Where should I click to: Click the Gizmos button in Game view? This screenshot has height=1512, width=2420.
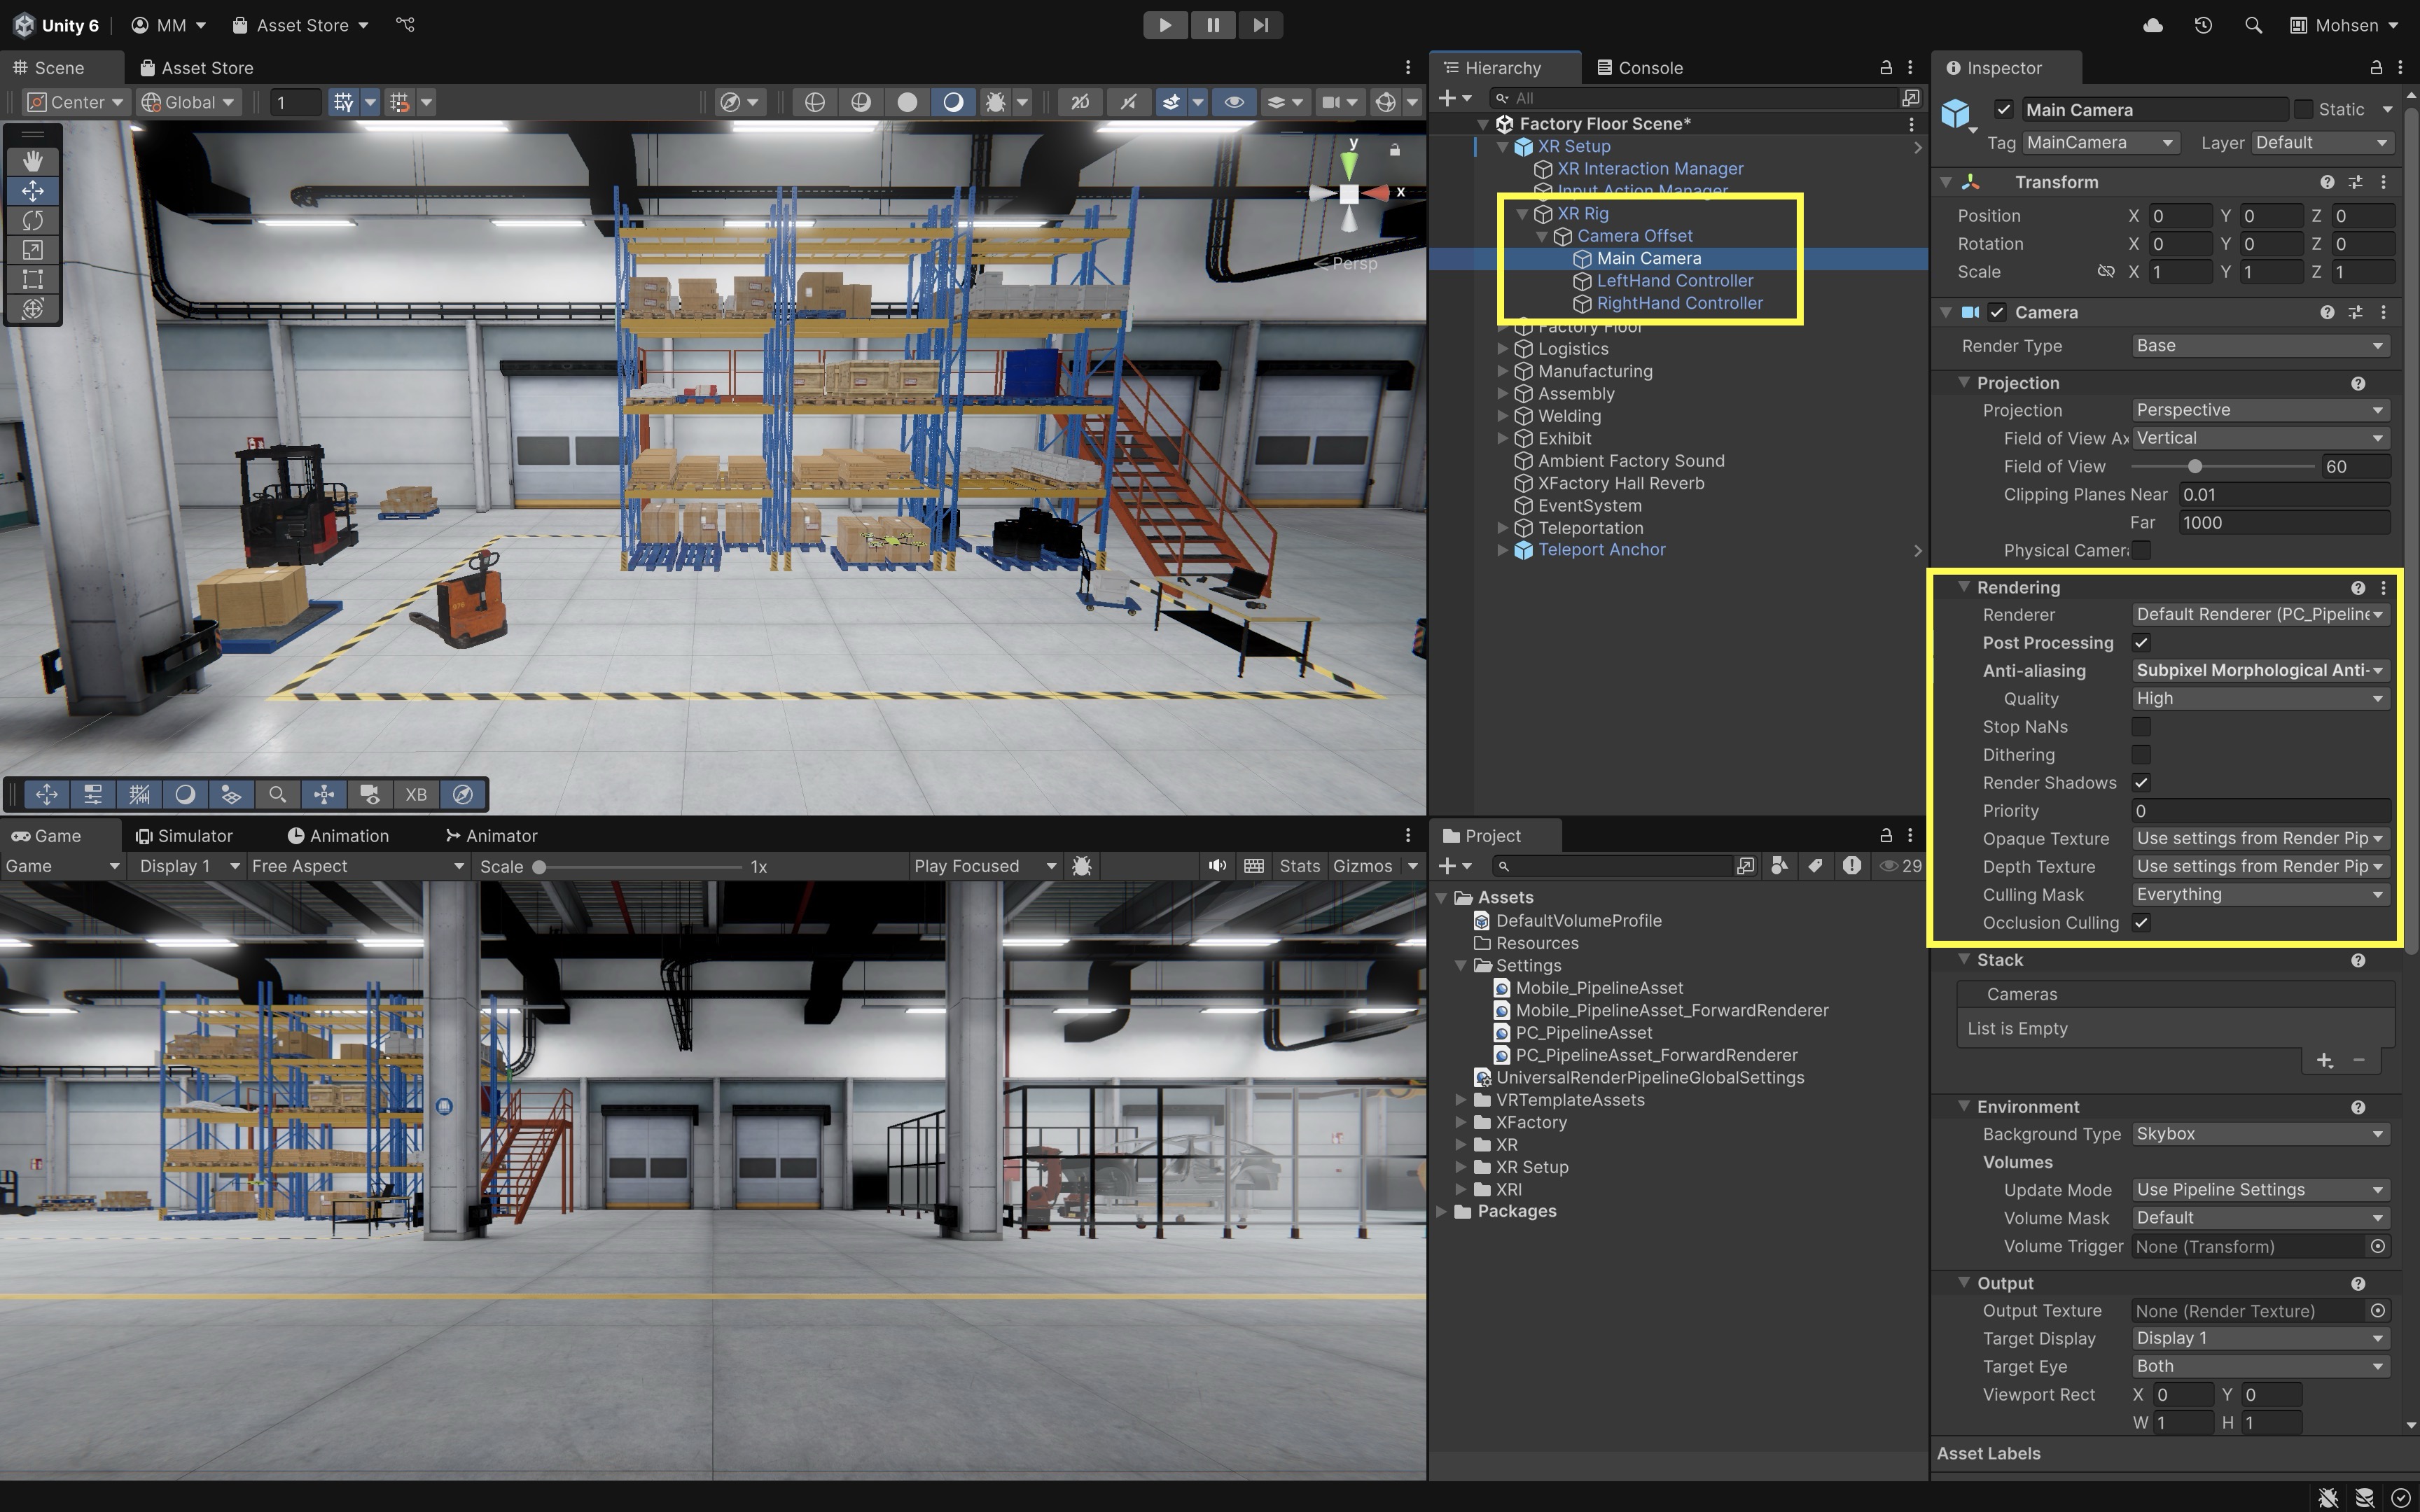coord(1362,866)
